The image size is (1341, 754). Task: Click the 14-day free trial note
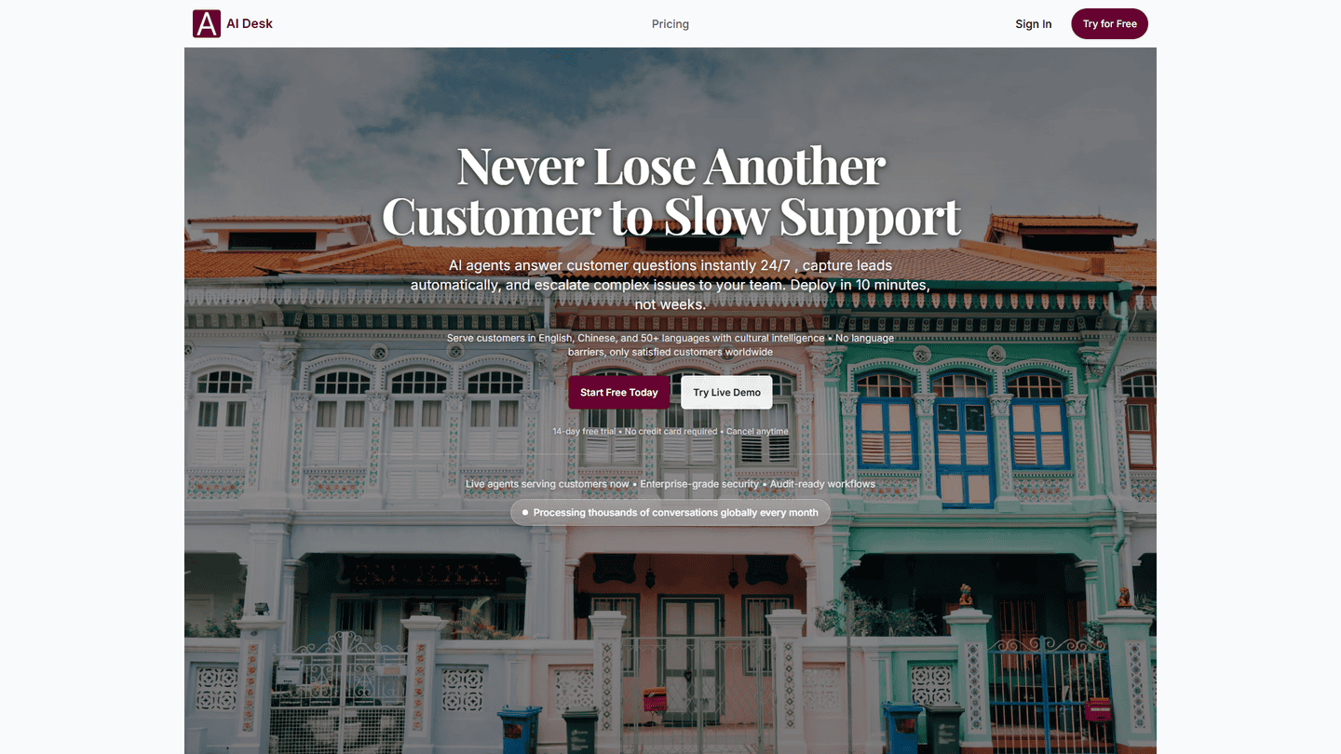[585, 432]
